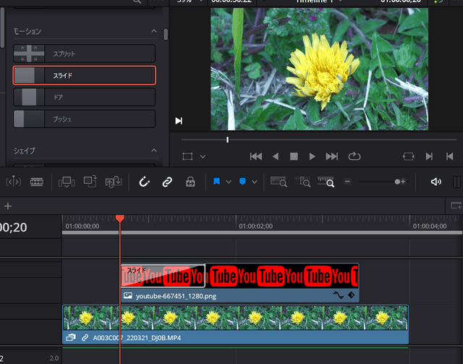This screenshot has width=463, height=364.
Task: Open the transform overlay tool
Action: [x=187, y=156]
